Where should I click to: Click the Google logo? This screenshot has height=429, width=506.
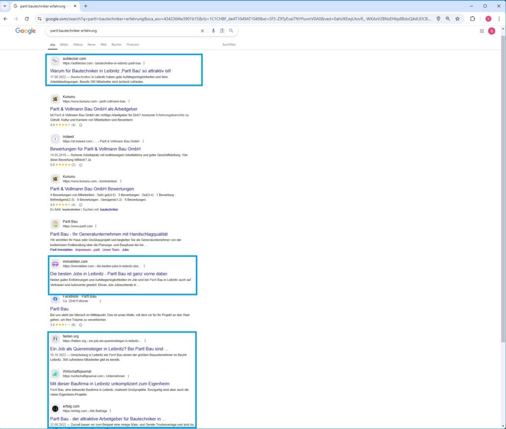26,31
